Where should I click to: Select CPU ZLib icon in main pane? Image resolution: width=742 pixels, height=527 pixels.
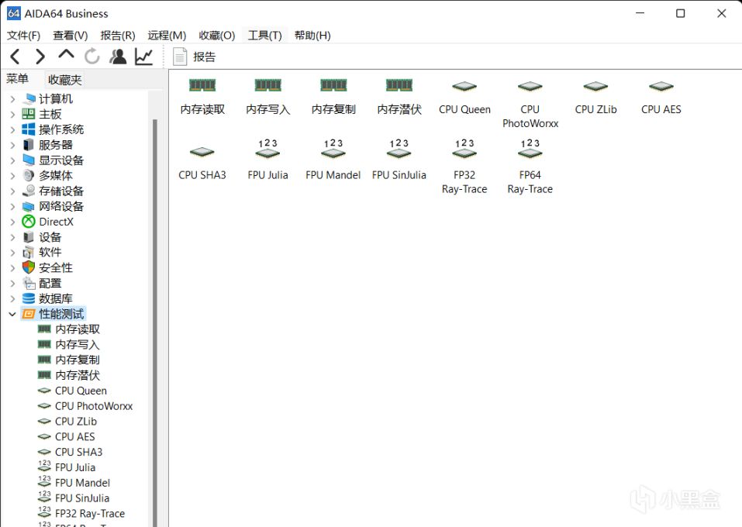pos(595,87)
